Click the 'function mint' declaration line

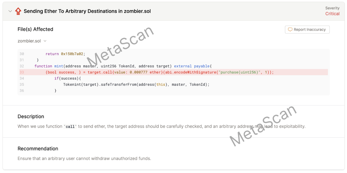click(123, 66)
